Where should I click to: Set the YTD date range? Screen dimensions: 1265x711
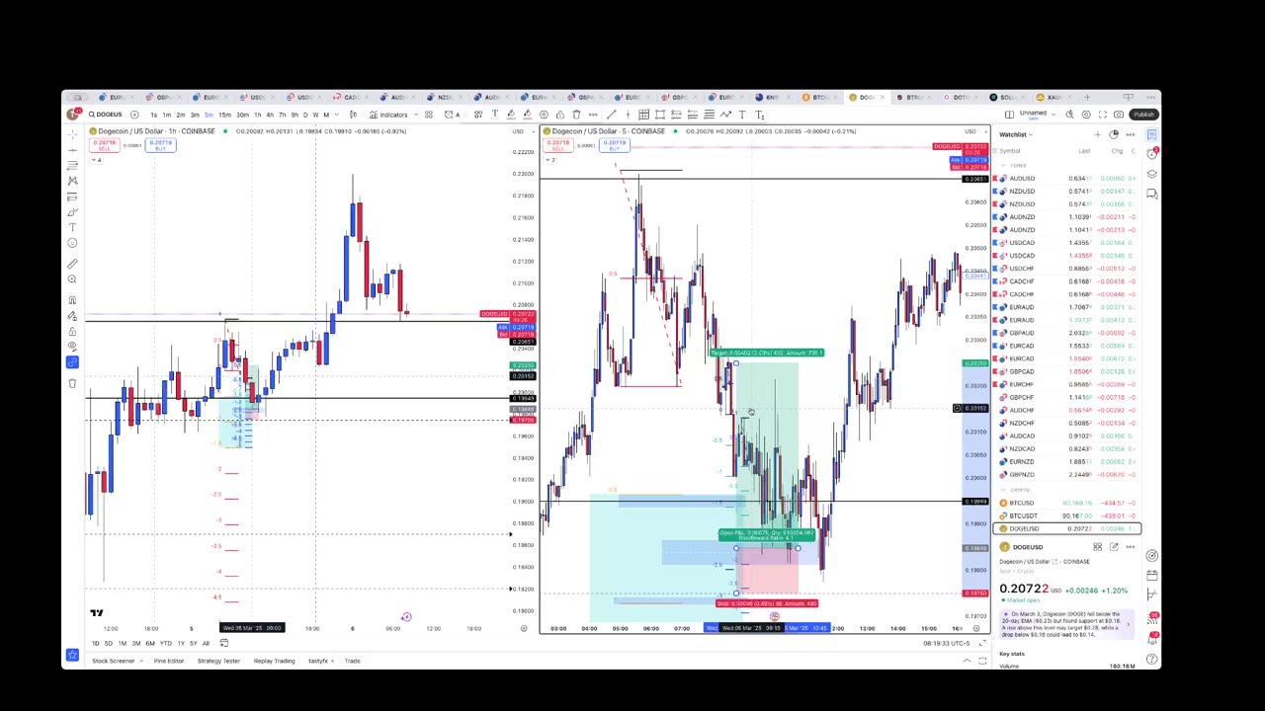coord(165,643)
